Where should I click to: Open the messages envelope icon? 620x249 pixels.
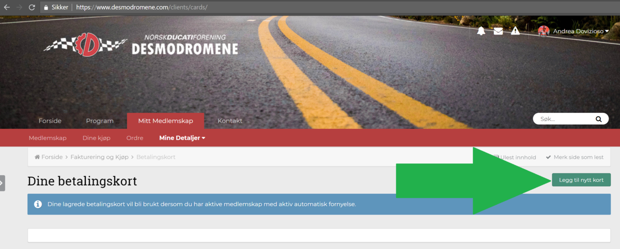pyautogui.click(x=498, y=31)
